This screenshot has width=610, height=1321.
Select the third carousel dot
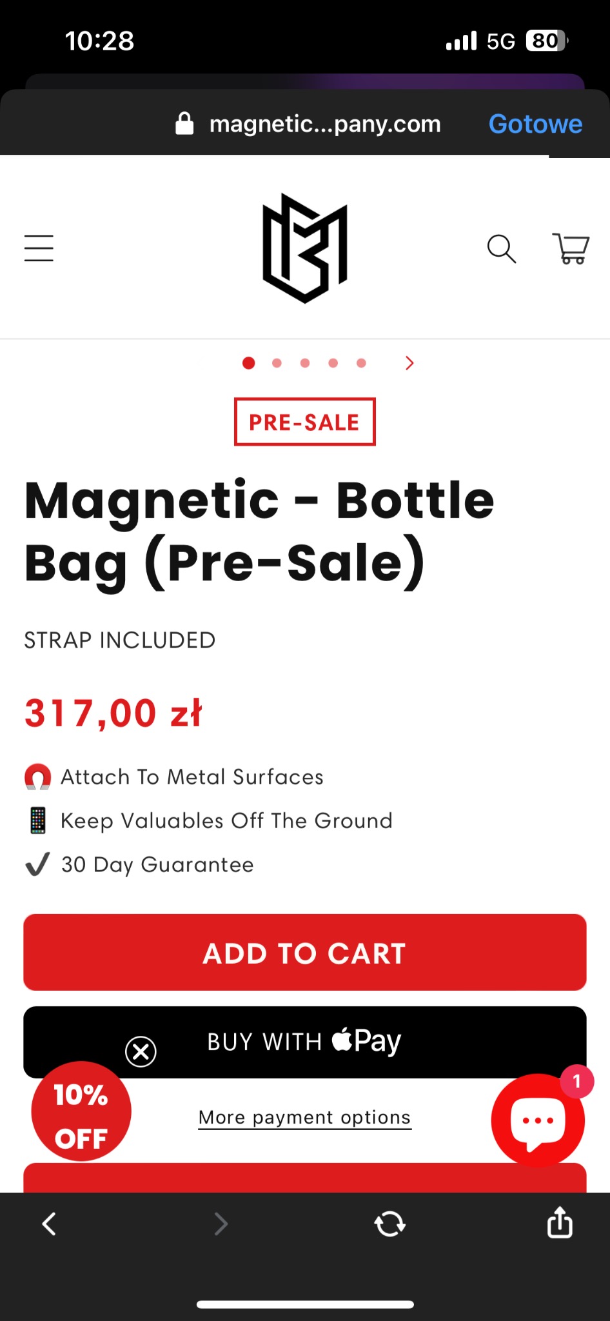[305, 363]
